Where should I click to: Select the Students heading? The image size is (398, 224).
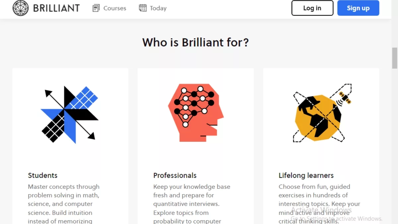(43, 175)
